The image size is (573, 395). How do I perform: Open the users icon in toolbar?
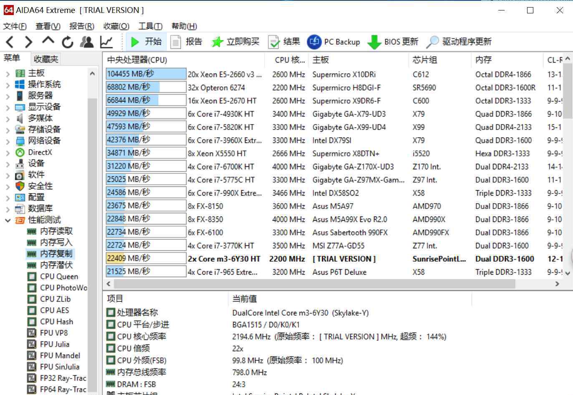pyautogui.click(x=87, y=42)
